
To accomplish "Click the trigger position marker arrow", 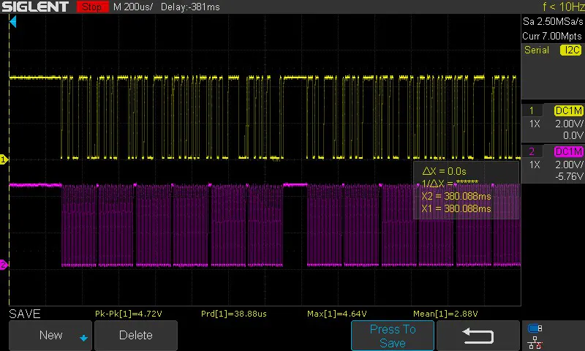I will pos(13,22).
